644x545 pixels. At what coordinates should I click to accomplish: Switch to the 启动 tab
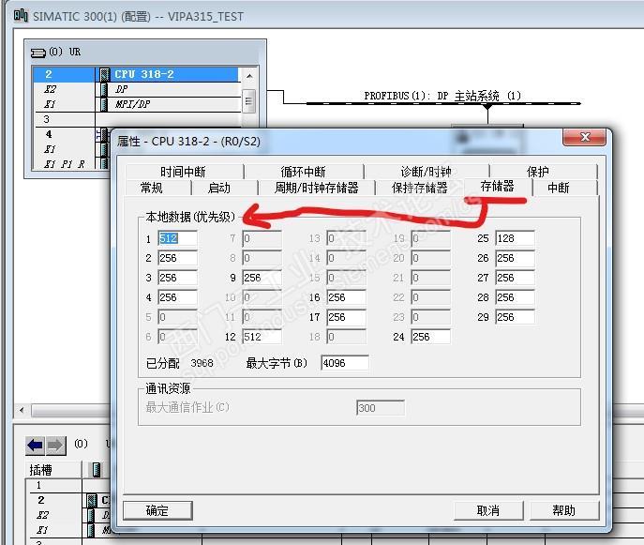tap(219, 188)
